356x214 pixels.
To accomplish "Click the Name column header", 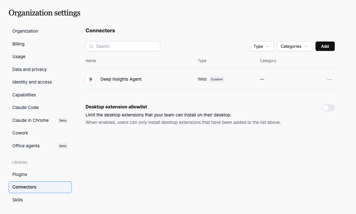I will click(x=91, y=61).
